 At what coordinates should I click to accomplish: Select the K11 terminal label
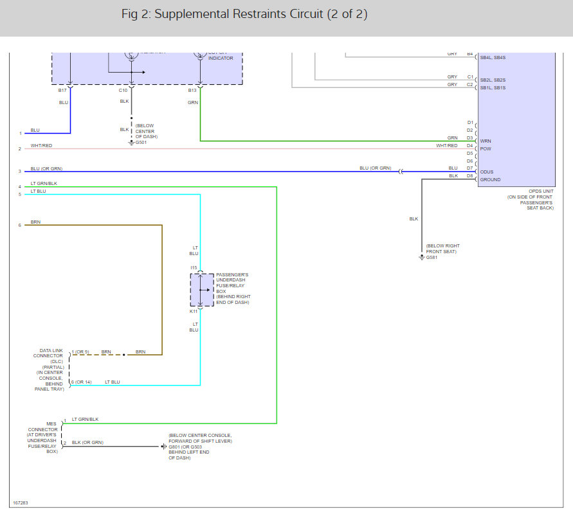[194, 312]
